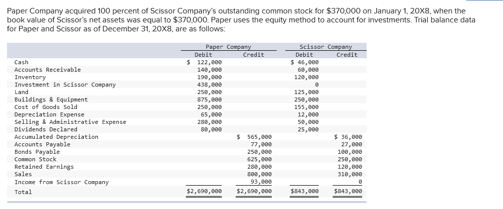The width and height of the screenshot is (503, 209).
Task: Click Paper's sales value 800,000
Action: (x=259, y=174)
